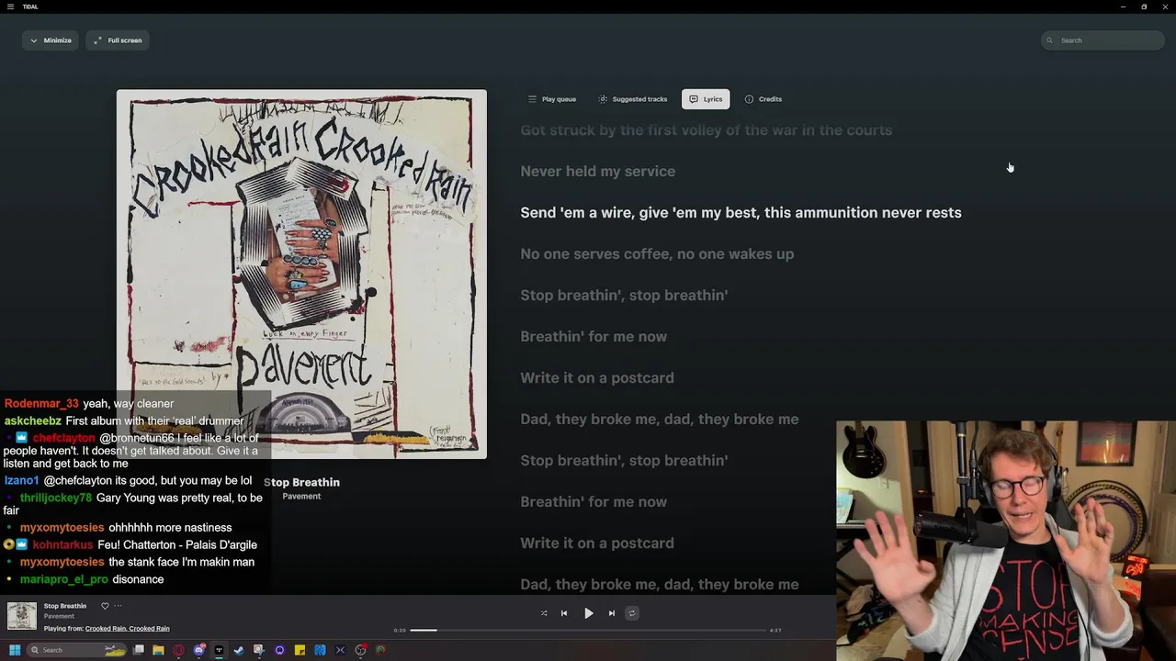The height and width of the screenshot is (661, 1176).
Task: Open the Play queue tab
Action: coord(552,99)
